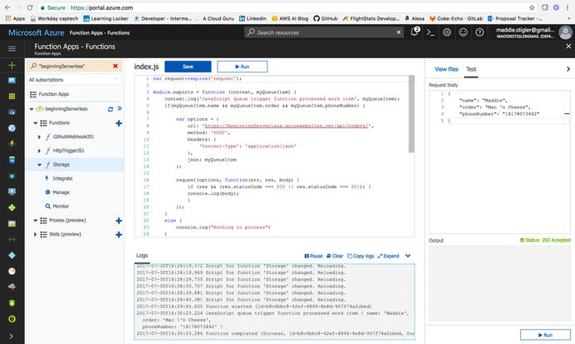The width and height of the screenshot is (575, 344).
Task: Switch to the View files tab
Action: pyautogui.click(x=447, y=69)
